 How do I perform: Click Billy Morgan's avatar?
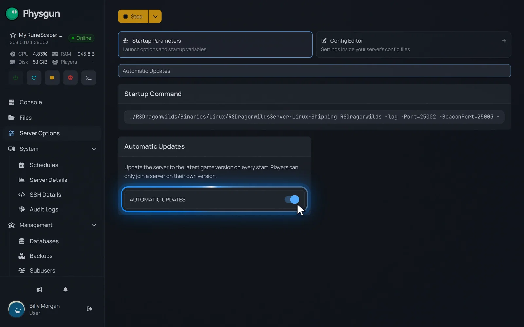[x=16, y=309]
